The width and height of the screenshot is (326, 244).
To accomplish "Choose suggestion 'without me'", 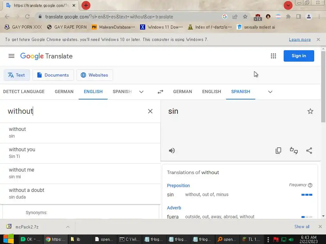I will tap(80, 173).
